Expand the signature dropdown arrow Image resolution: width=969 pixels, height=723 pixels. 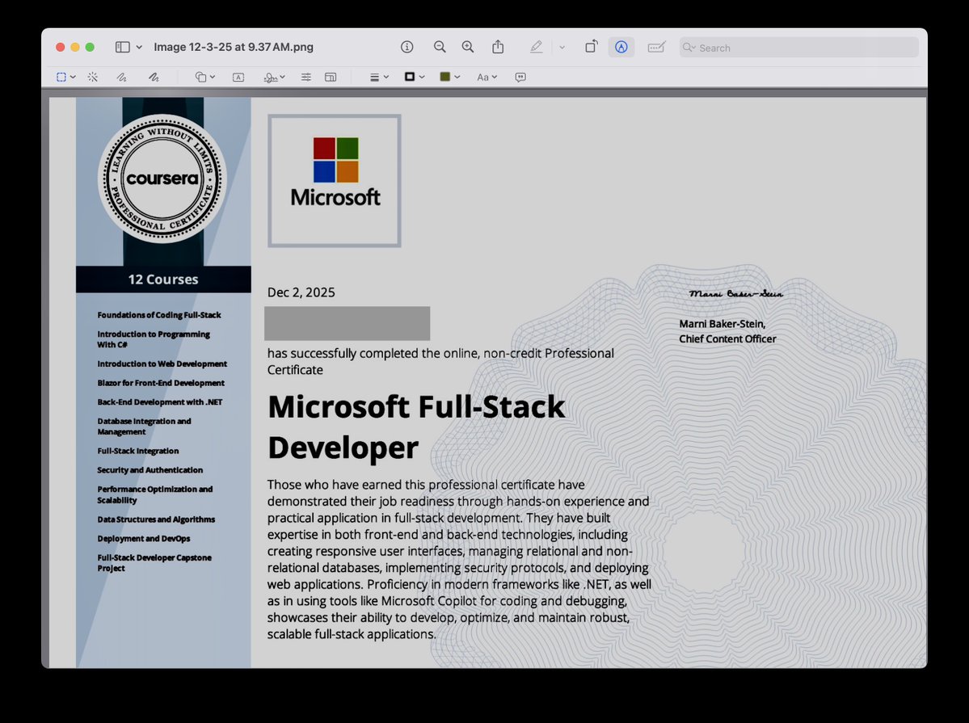point(282,78)
